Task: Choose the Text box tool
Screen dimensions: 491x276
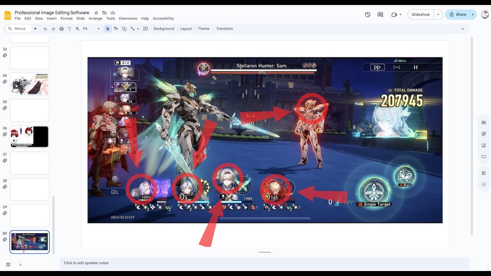Action: click(116, 29)
